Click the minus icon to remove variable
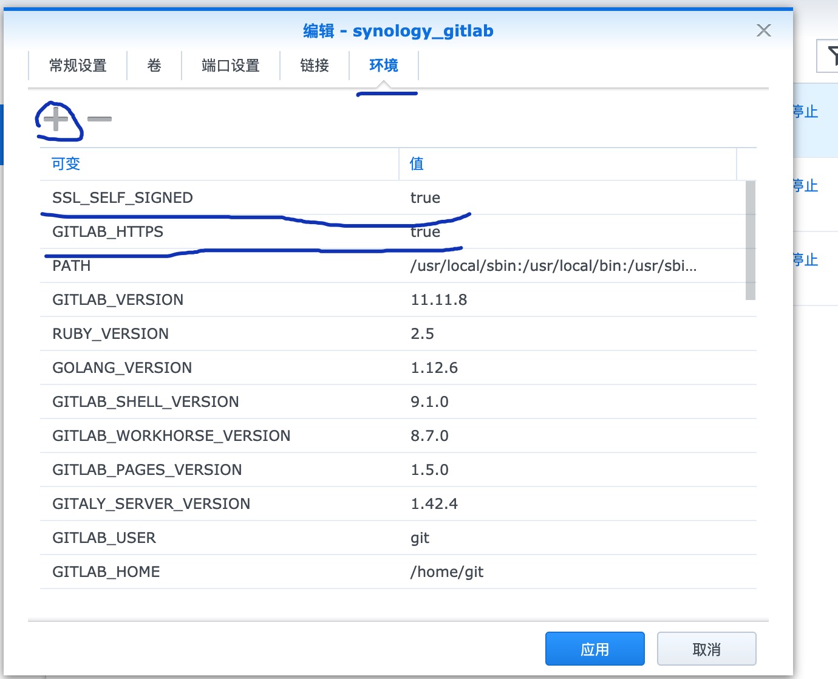 pyautogui.click(x=100, y=118)
